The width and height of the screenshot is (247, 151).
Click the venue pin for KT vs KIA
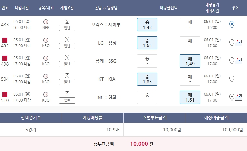tap(232, 78)
